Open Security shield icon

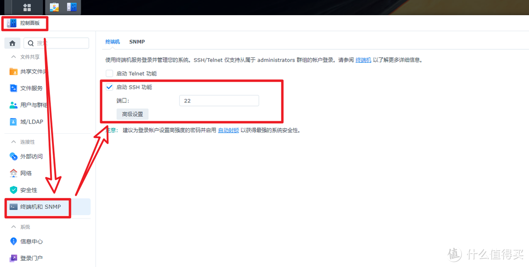(x=14, y=190)
